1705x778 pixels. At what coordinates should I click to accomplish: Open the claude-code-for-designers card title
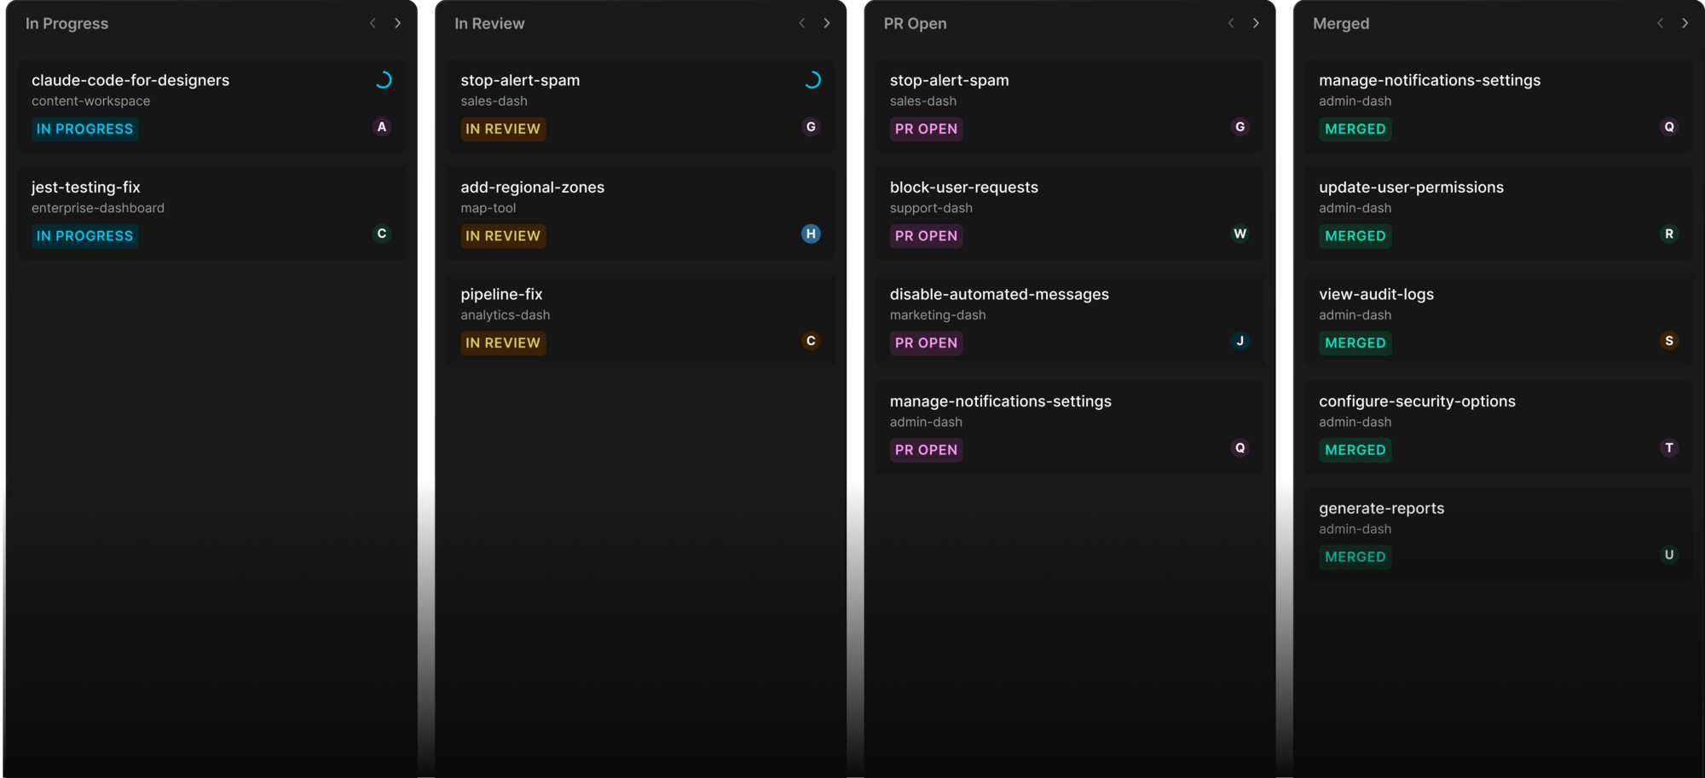130,80
